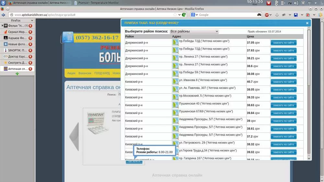Show hidden tray icons arrow
The image size is (324, 182).
pyautogui.click(x=316, y=3)
